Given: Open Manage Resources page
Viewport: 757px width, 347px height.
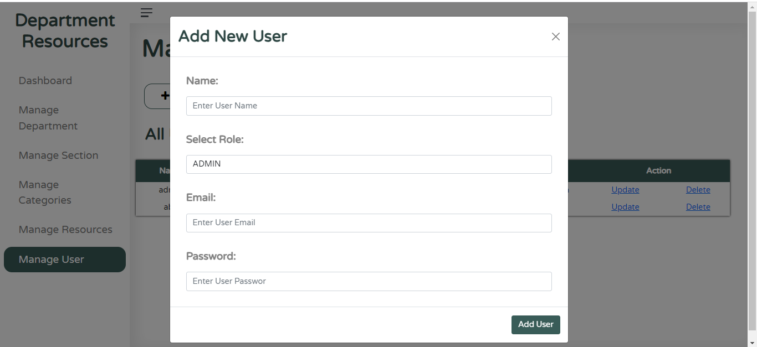Looking at the screenshot, I should 65,229.
